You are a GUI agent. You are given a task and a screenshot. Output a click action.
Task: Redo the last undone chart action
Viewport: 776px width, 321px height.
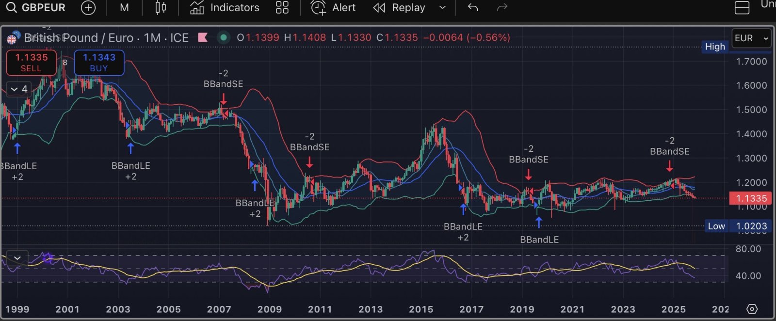(x=502, y=8)
